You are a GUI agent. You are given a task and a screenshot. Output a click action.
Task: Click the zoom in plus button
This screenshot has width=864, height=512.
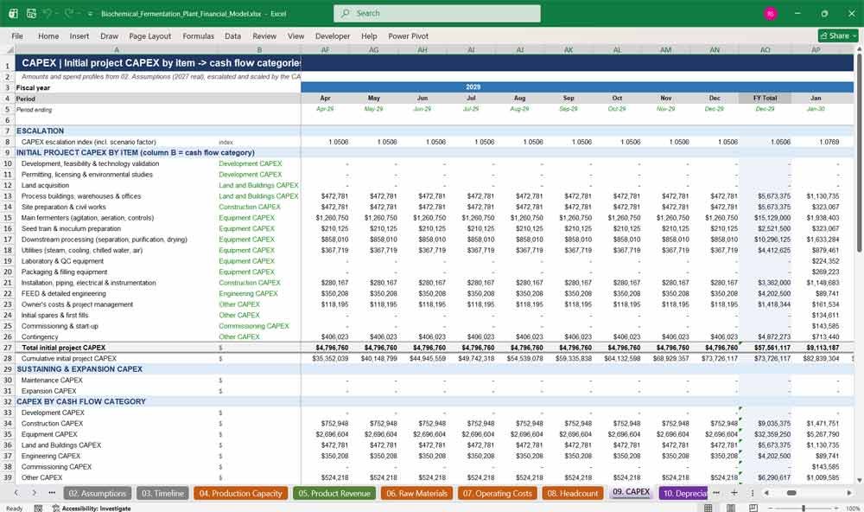(837, 509)
